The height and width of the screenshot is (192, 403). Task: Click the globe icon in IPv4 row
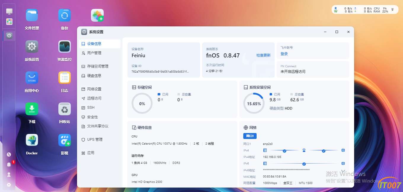343,150
